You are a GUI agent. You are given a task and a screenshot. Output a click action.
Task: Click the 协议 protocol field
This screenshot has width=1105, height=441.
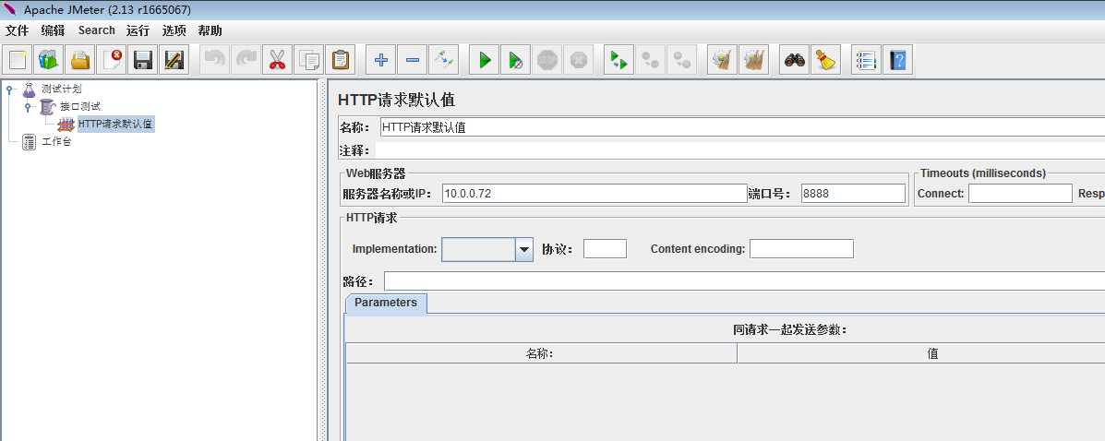[x=605, y=249]
